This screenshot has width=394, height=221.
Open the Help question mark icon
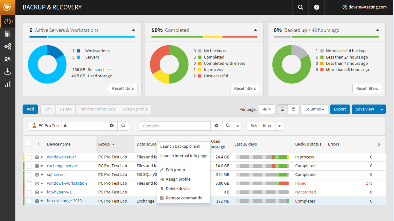coord(316,7)
